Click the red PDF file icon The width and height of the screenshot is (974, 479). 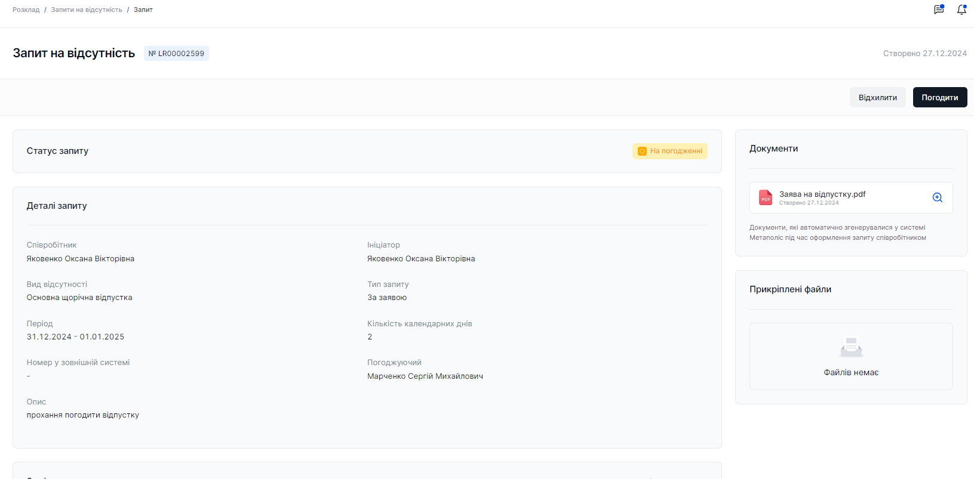(x=766, y=197)
